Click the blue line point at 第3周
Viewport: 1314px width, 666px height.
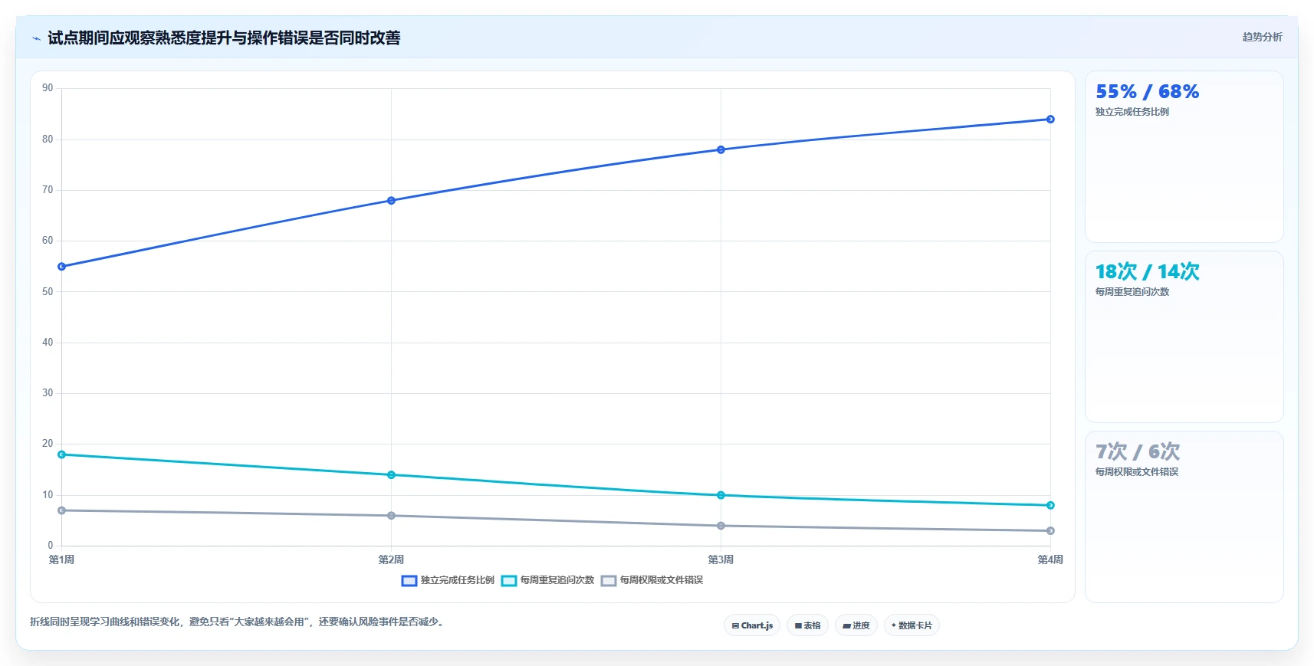tap(721, 149)
